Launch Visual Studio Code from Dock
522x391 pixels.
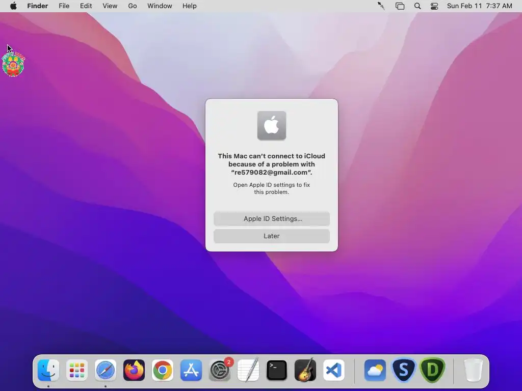pyautogui.click(x=334, y=370)
